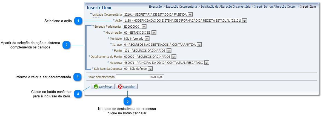The height and width of the screenshot is (116, 323).
Task: Click annotation marker number 5
Action: (x=127, y=101)
